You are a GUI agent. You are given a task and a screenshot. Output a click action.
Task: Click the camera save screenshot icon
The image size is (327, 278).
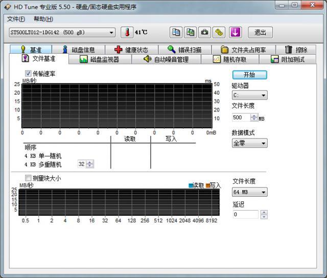pyautogui.click(x=204, y=32)
